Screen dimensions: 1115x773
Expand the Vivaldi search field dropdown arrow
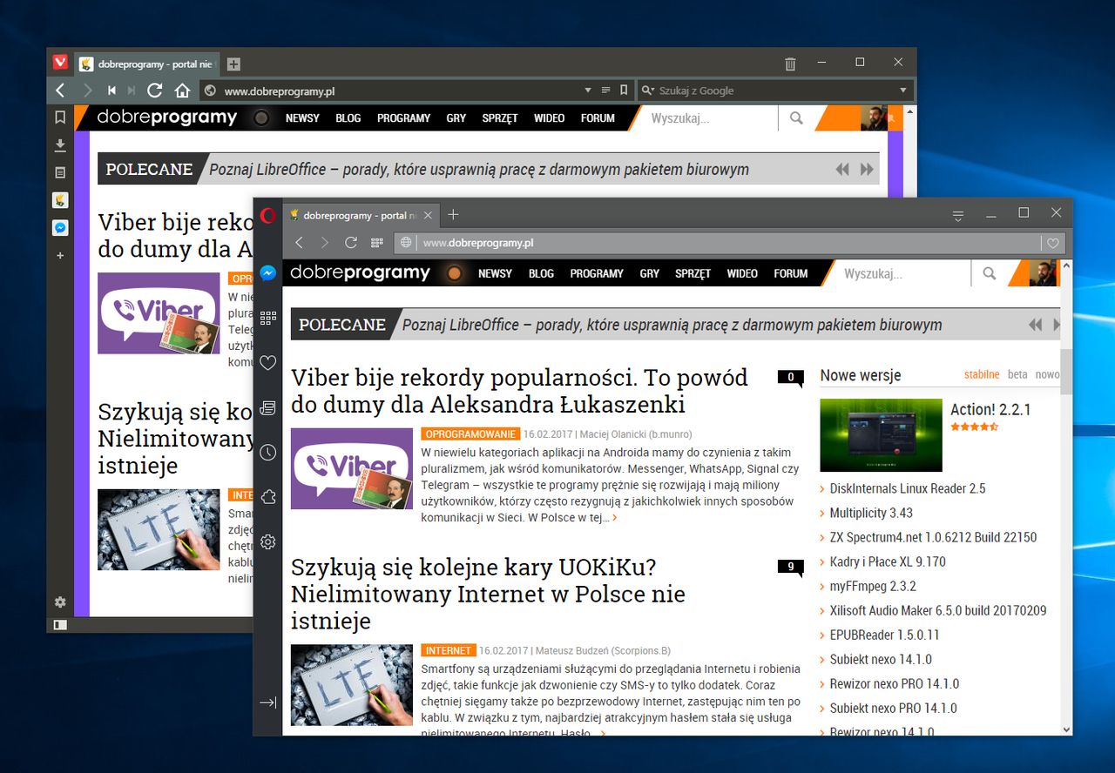click(903, 91)
